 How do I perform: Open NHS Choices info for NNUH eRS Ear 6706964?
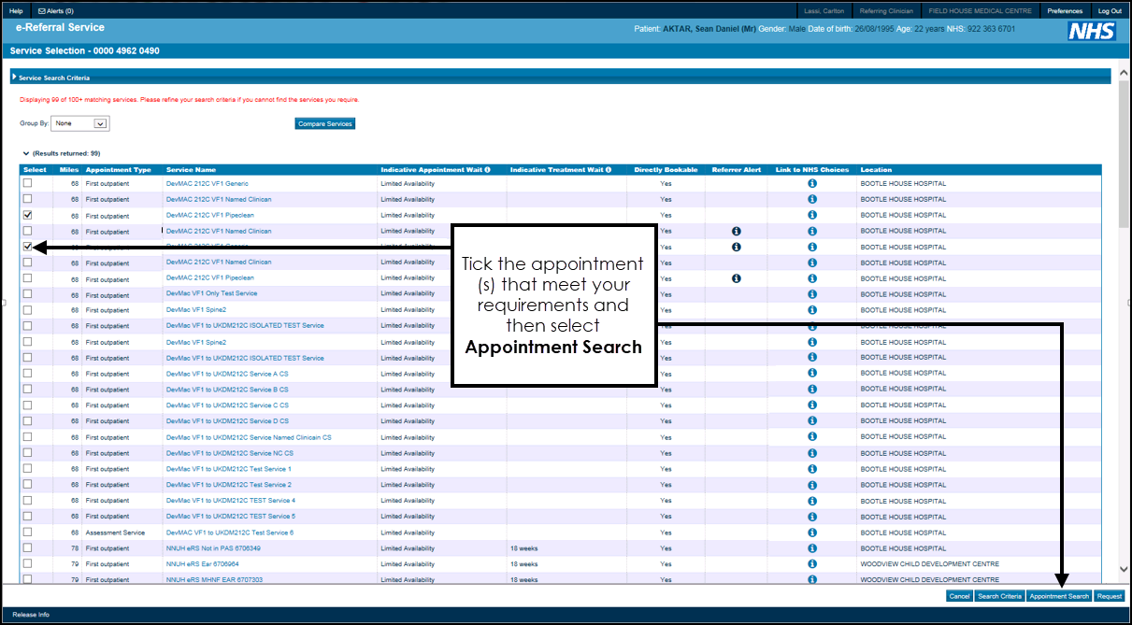[811, 564]
